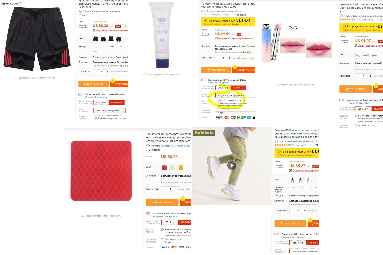The width and height of the screenshot is (383, 255).
Task: Expand seller coupon dropdown in shorts listing
Action: point(108,110)
